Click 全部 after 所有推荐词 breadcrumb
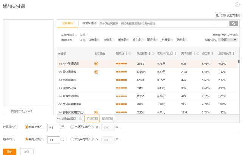 point(82,35)
